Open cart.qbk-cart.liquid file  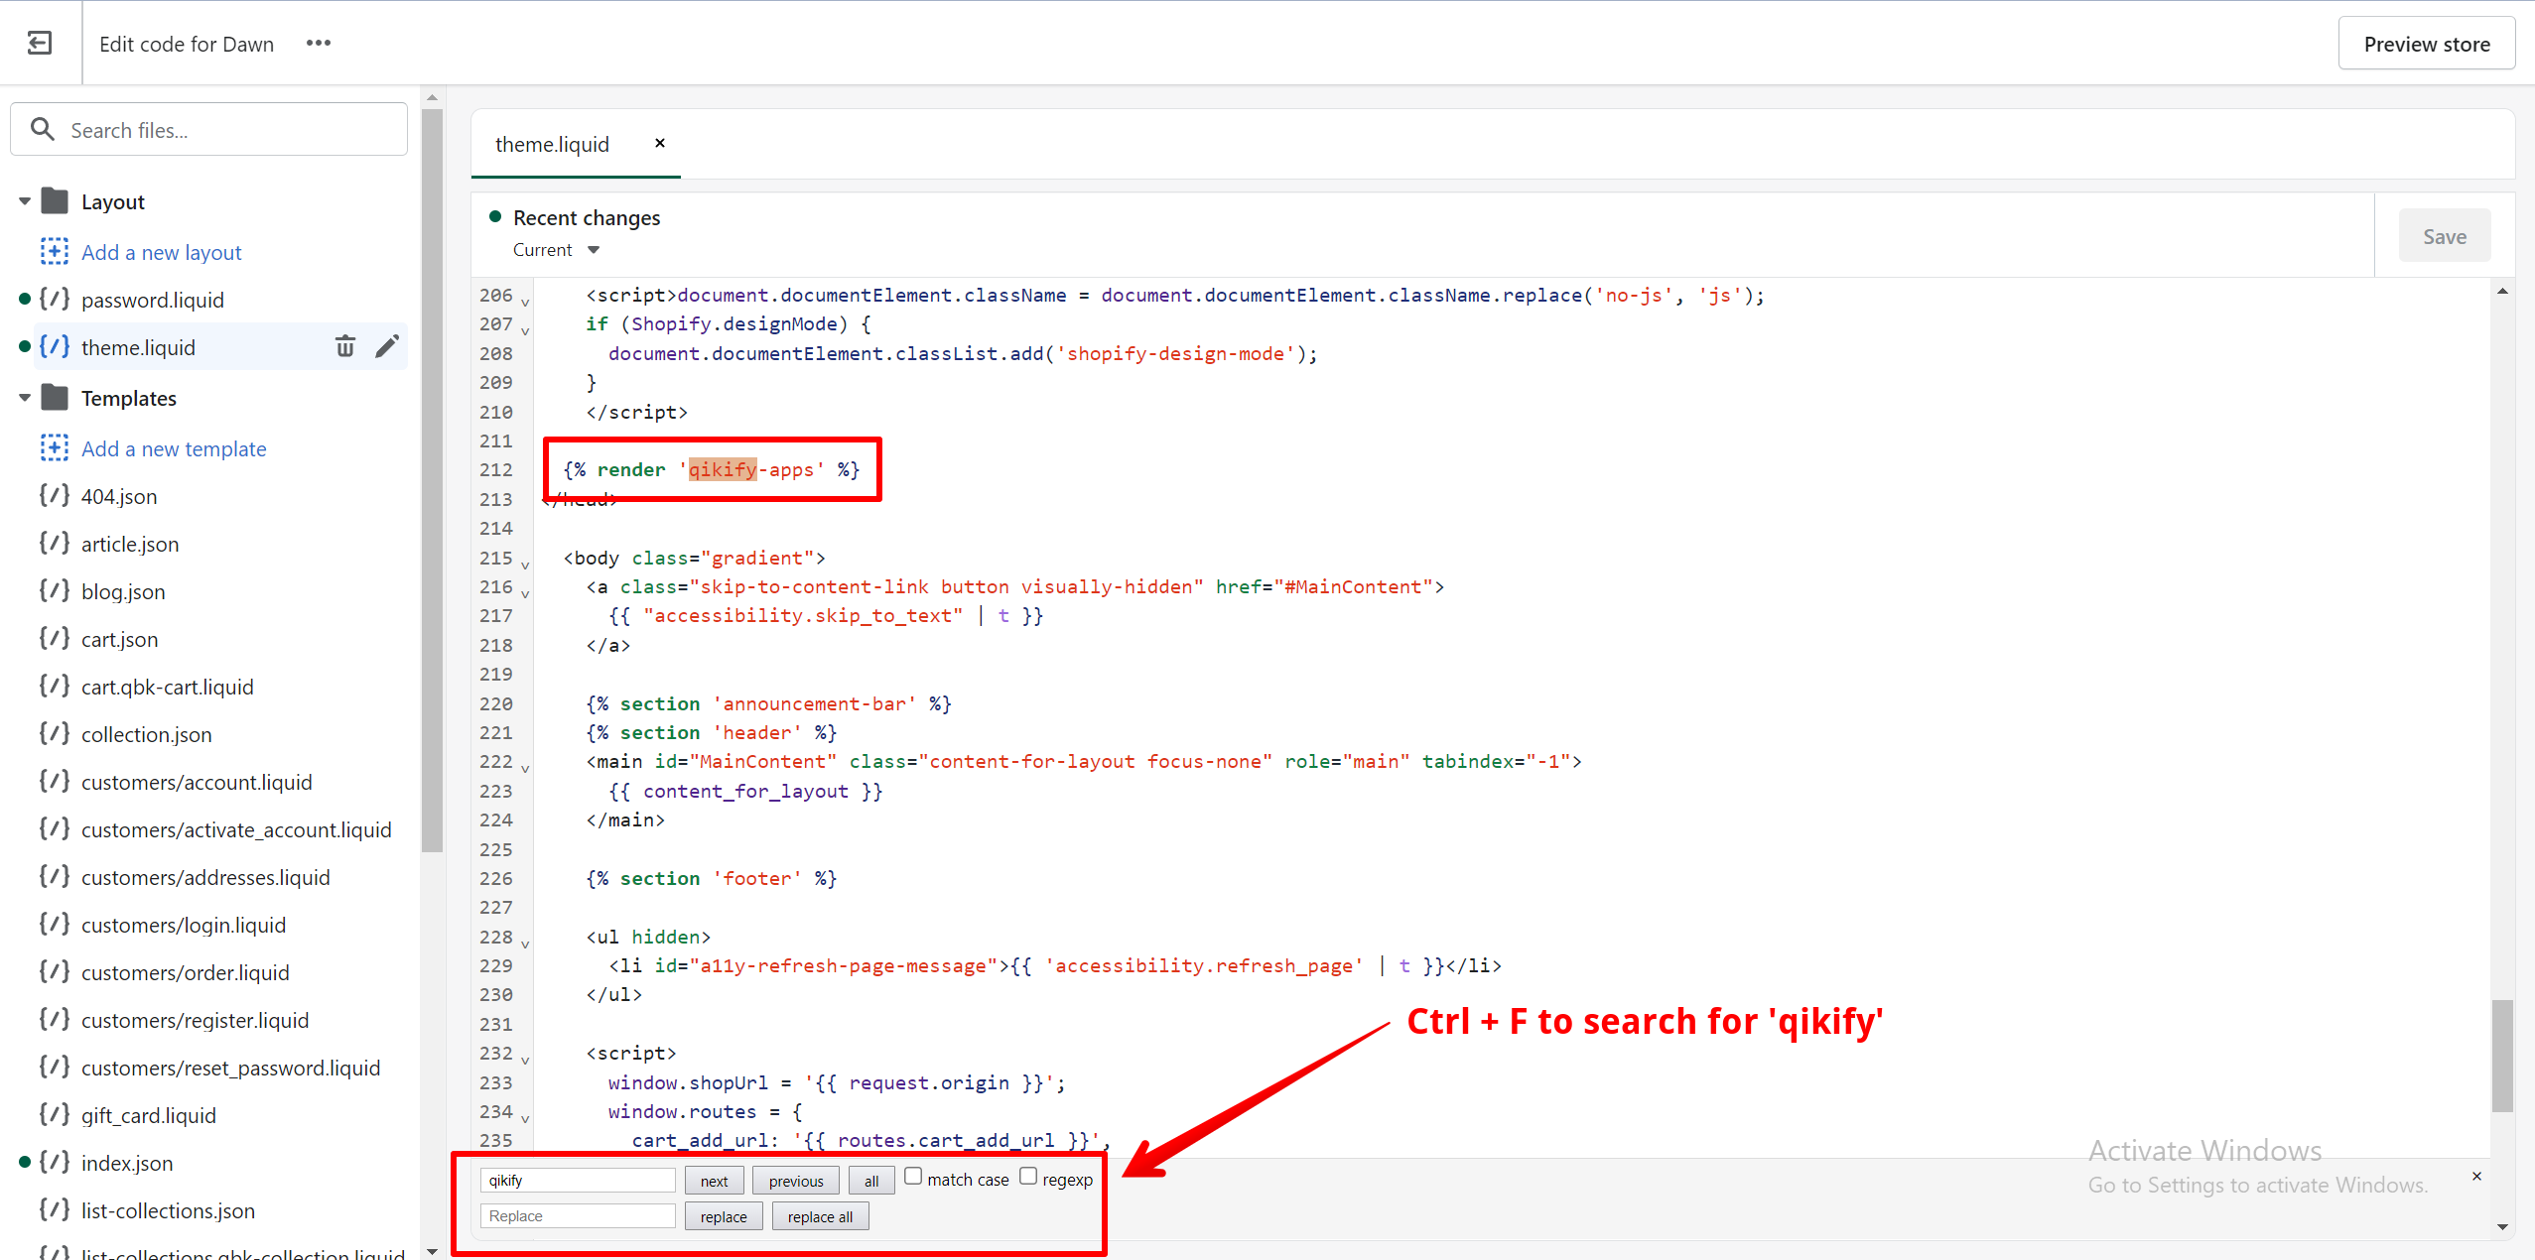point(168,687)
